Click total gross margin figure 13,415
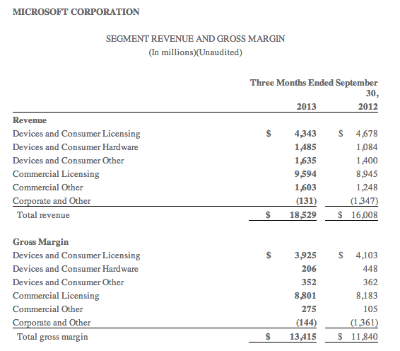Viewport: 400px width, 351px height. (302, 337)
